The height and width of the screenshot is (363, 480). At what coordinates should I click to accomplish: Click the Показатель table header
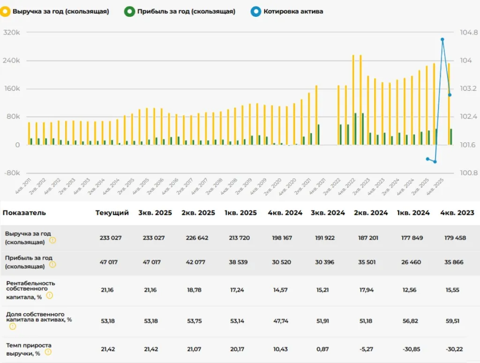click(24, 213)
